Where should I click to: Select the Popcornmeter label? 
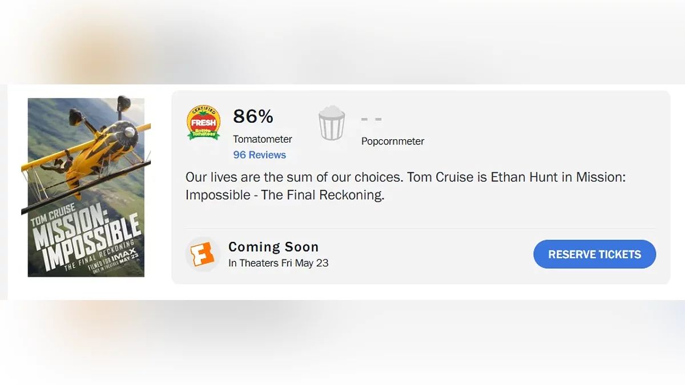[392, 141]
